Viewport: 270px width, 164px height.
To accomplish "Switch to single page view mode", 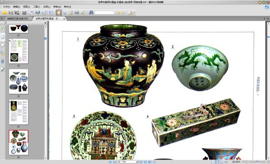I will coord(213,162).
